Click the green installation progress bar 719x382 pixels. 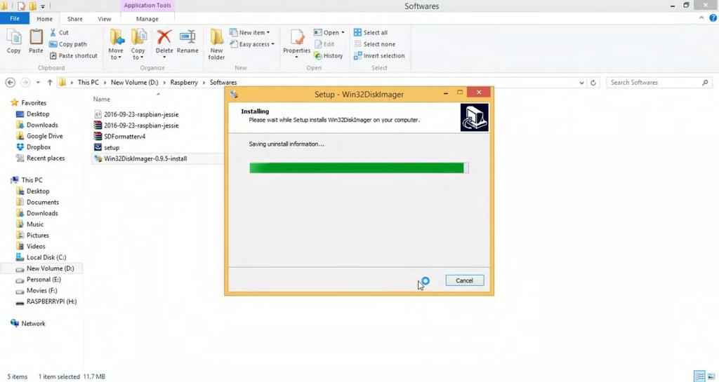coord(359,168)
